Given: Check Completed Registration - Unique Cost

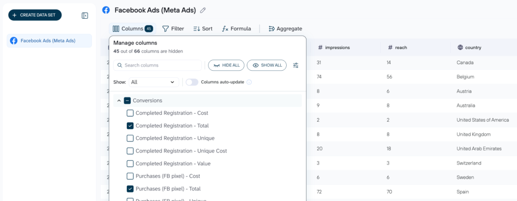Looking at the screenshot, I should [130, 151].
